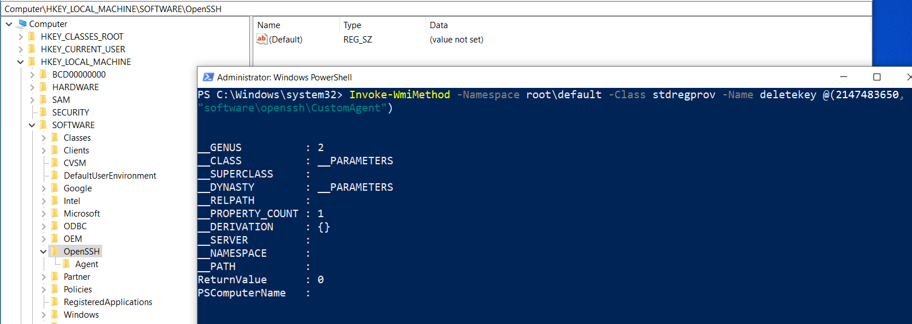This screenshot has height=324, width=912.
Task: Click the DefaultUserEnvironment folder icon
Action: click(x=55, y=175)
